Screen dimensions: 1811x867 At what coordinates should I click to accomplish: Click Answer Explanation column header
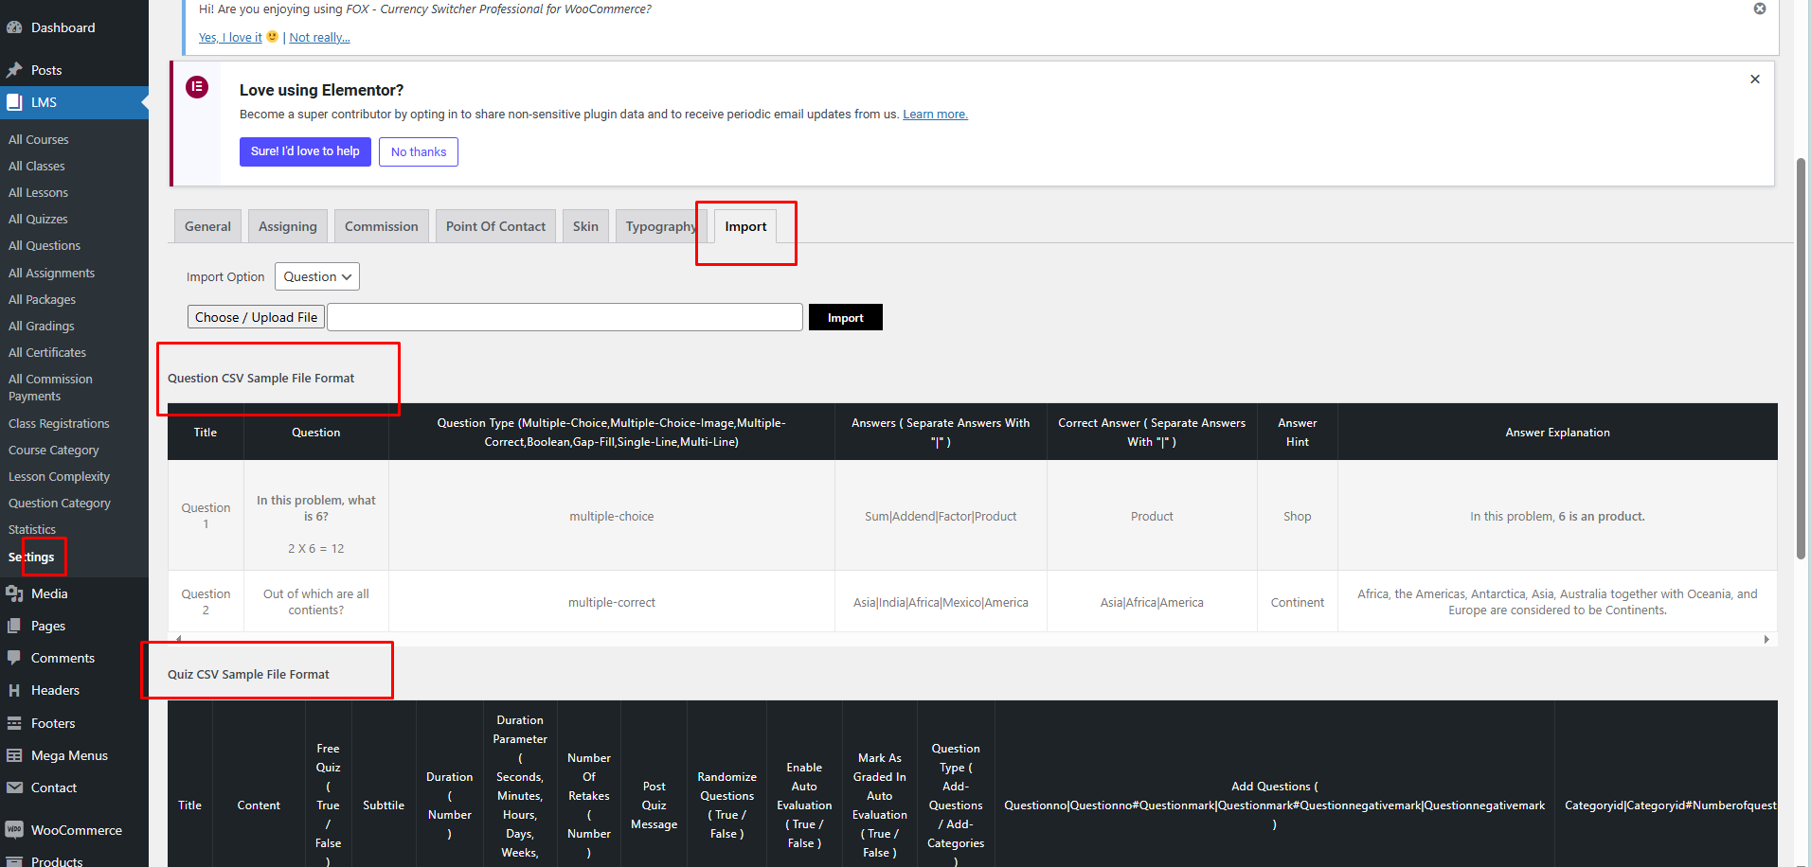[x=1557, y=432]
